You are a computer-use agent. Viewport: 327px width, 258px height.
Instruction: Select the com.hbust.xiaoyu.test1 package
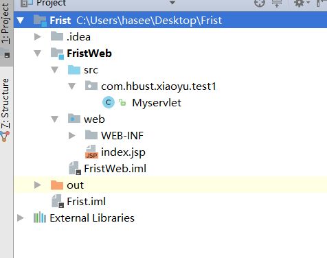pos(159,86)
